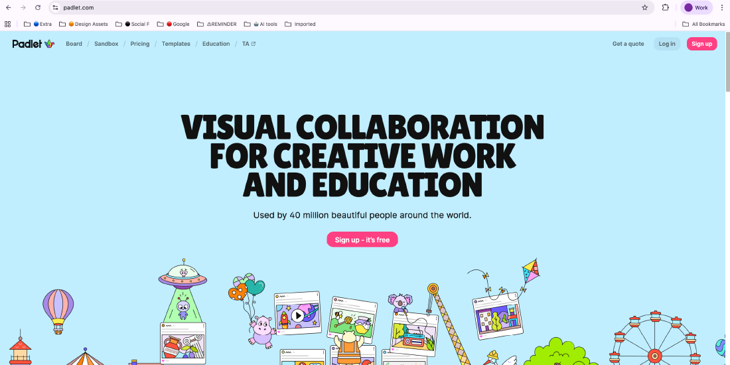
Task: View site information icon in address bar
Action: pos(56,8)
